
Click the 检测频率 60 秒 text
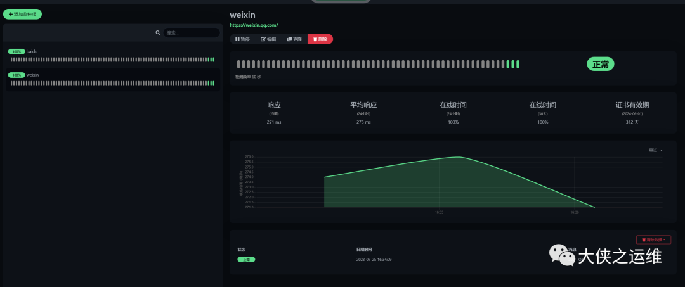(x=248, y=77)
